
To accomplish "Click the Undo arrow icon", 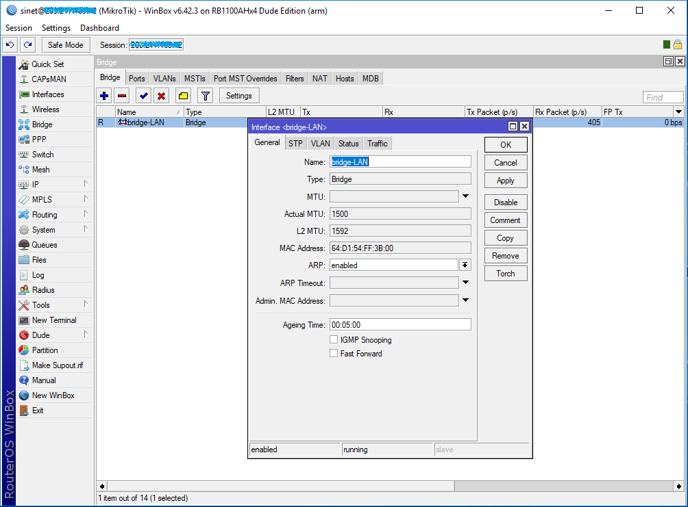I will point(10,44).
